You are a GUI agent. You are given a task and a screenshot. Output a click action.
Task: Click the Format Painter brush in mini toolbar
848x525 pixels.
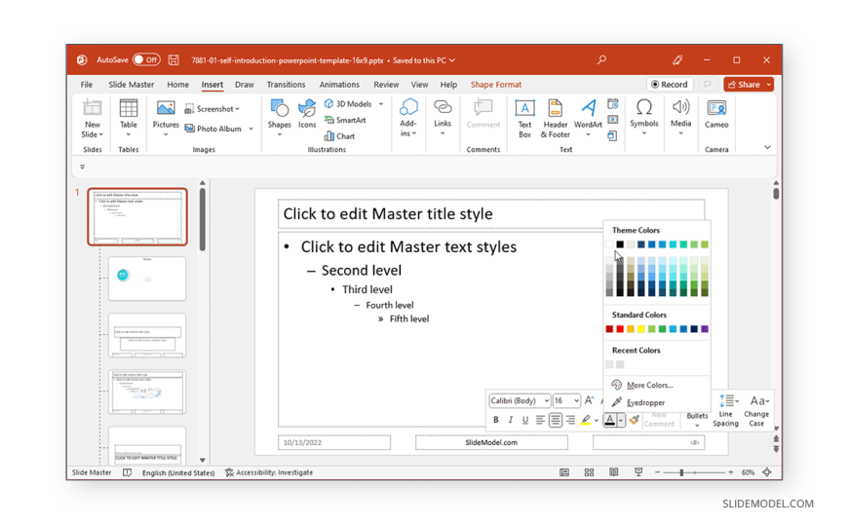(x=635, y=420)
